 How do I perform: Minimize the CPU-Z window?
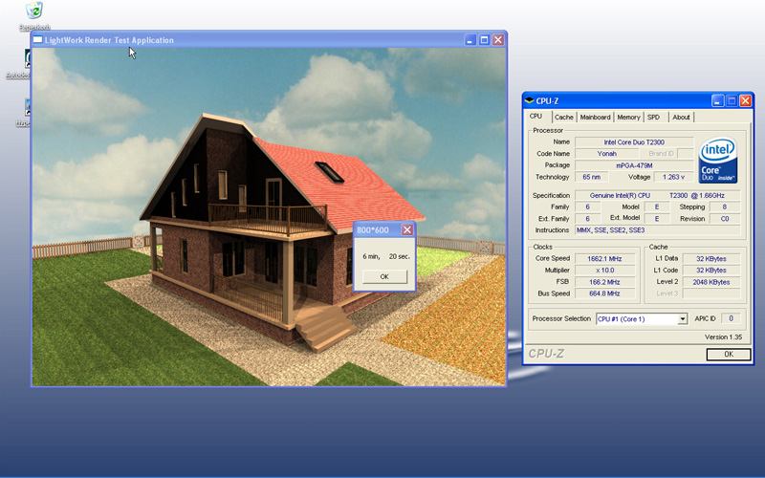(718, 101)
